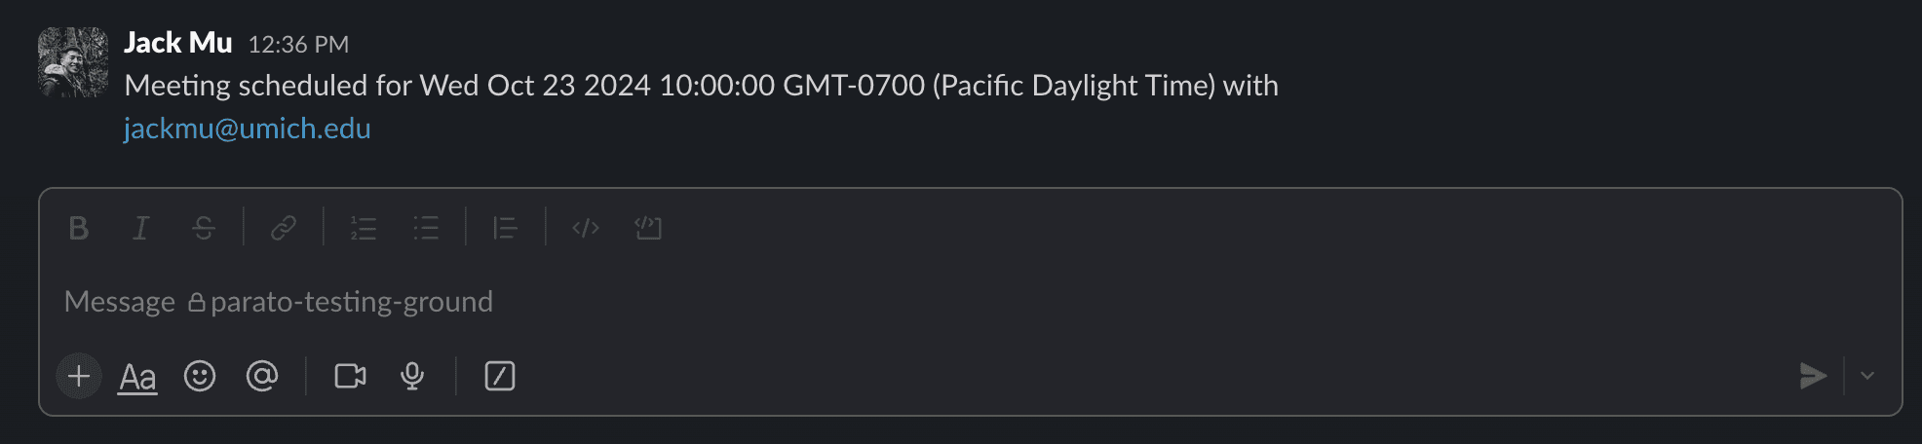The width and height of the screenshot is (1922, 444).
Task: Focus the parato-testing-ground message field
Action: [877, 302]
